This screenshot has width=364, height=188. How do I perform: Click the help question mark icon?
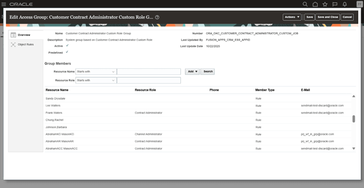pos(157,17)
